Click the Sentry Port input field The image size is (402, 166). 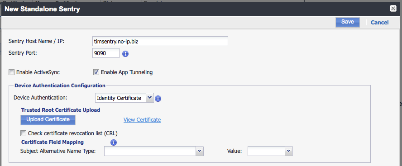point(106,53)
